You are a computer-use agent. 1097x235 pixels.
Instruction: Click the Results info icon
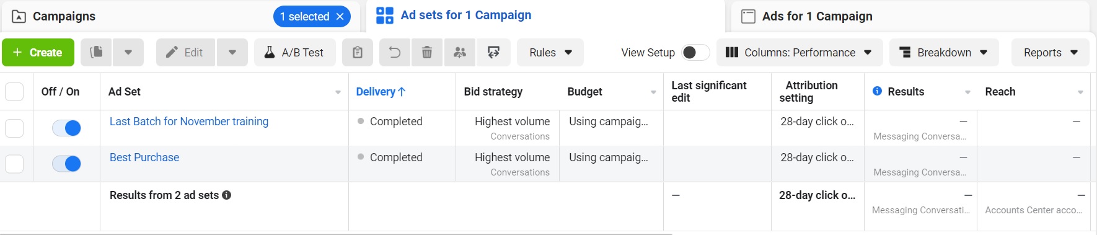[x=877, y=91]
